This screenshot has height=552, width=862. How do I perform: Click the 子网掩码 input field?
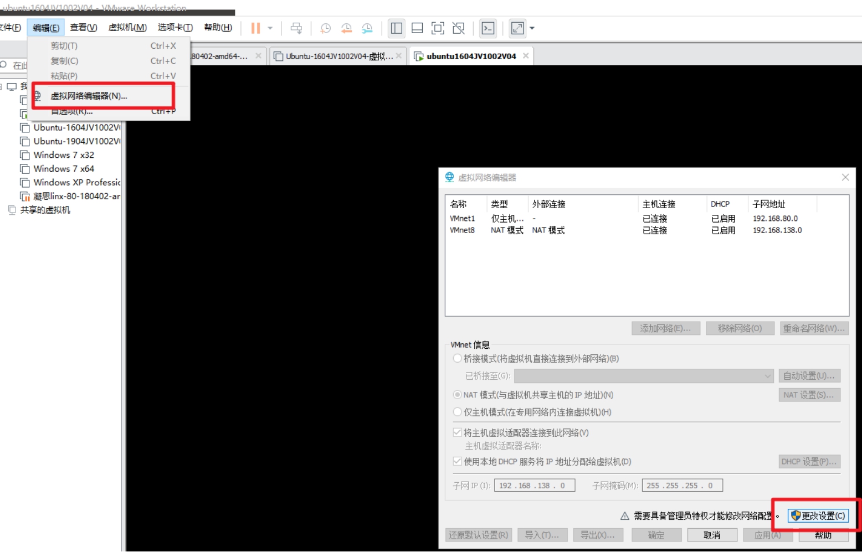(683, 486)
